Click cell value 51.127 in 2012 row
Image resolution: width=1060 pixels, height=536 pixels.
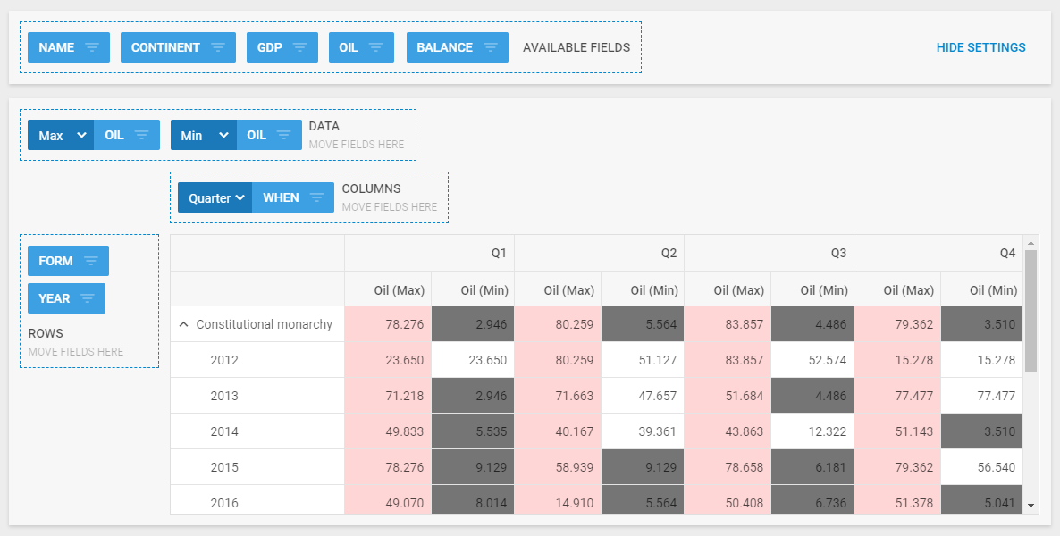point(643,360)
